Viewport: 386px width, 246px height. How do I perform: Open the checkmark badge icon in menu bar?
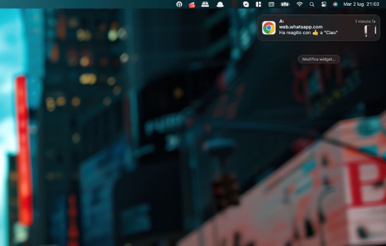tap(246, 4)
